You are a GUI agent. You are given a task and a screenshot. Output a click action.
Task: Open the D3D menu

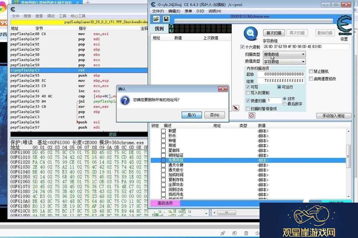(x=200, y=11)
